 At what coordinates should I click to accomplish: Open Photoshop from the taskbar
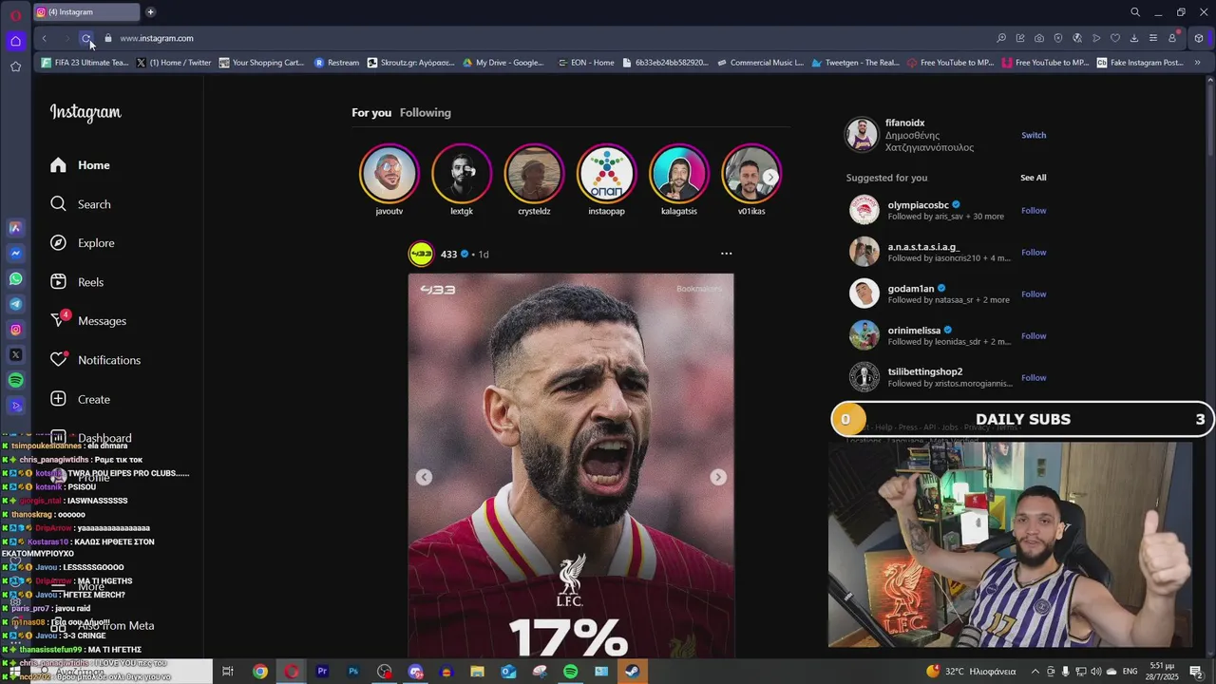[353, 672]
